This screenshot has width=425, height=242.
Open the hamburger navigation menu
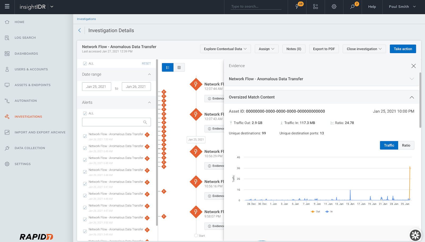tap(7, 6)
